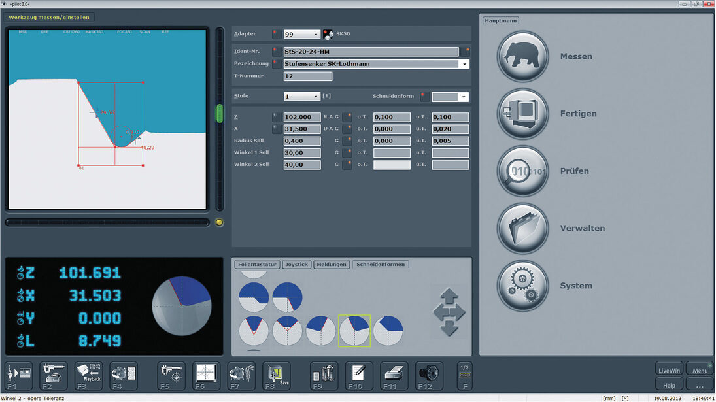Click the green vertical slider handle
This screenshot has width=716, height=402.
pos(220,113)
